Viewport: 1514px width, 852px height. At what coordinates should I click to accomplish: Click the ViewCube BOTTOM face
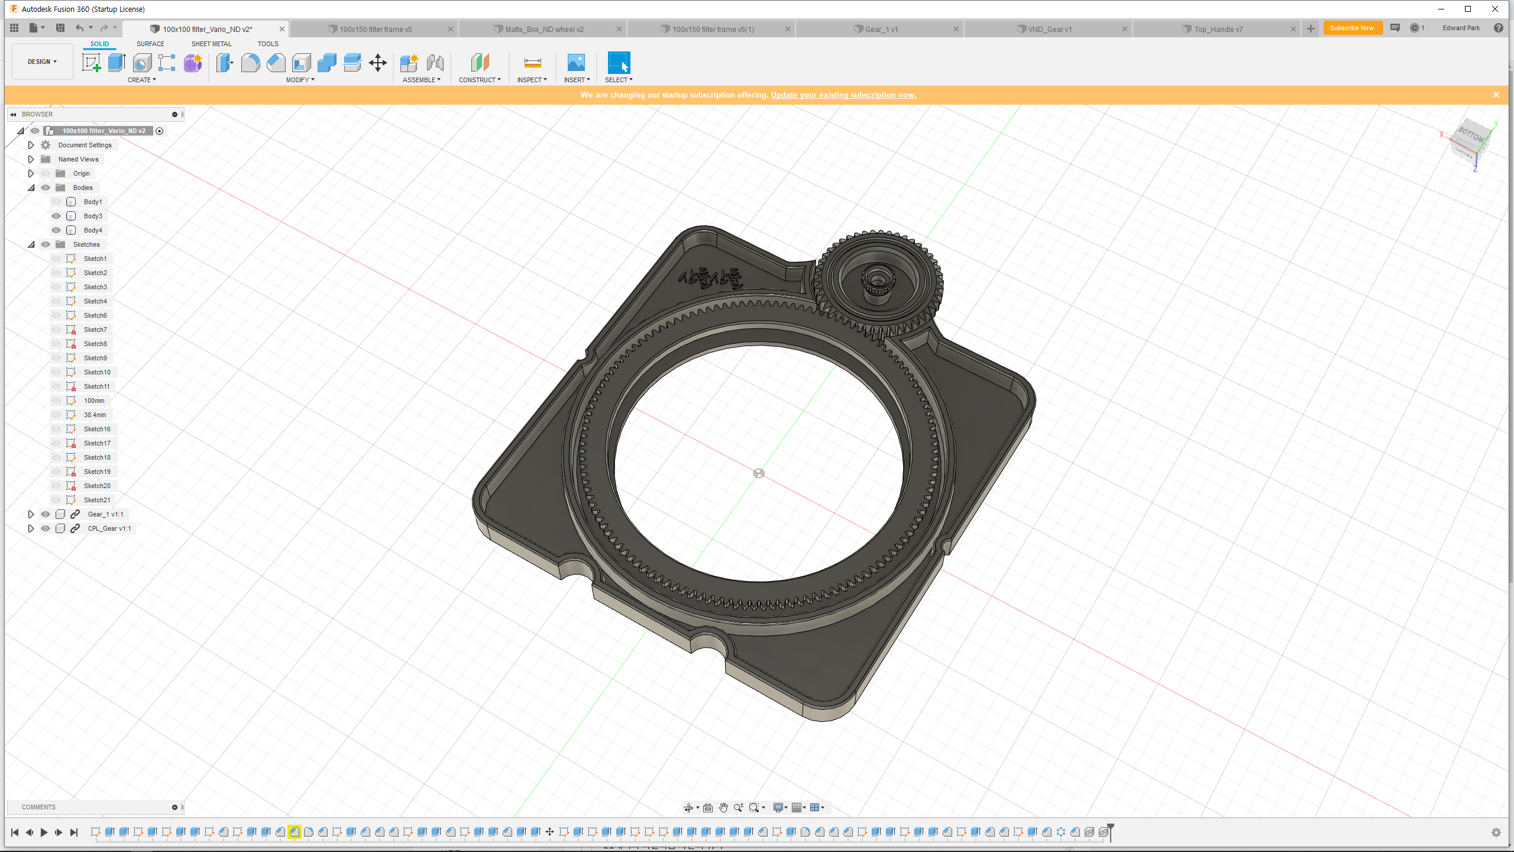1471,135
